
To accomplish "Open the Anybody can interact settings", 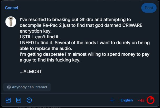I will tap(27, 87).
